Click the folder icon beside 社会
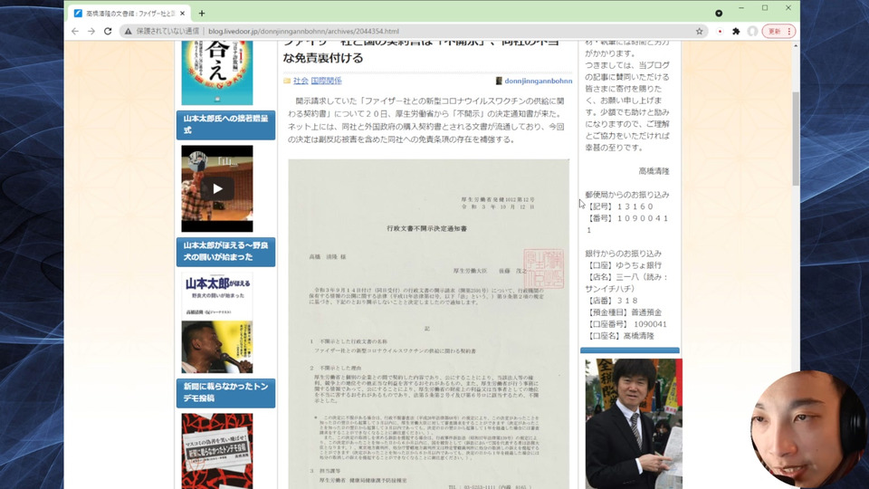Image resolution: width=869 pixels, height=489 pixels. point(287,81)
